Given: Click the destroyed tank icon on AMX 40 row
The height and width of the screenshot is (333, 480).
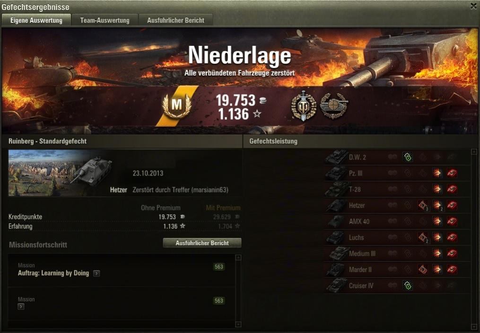Looking at the screenshot, I should coord(452,221).
